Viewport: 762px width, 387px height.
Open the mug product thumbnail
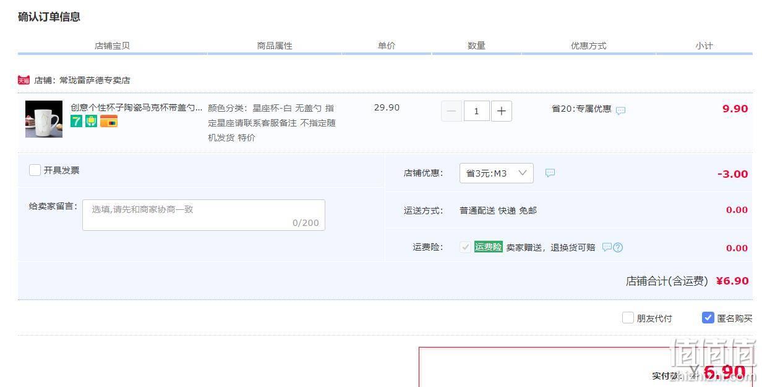(44, 119)
